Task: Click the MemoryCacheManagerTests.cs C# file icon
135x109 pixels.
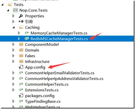Action: pyautogui.click(x=27, y=33)
